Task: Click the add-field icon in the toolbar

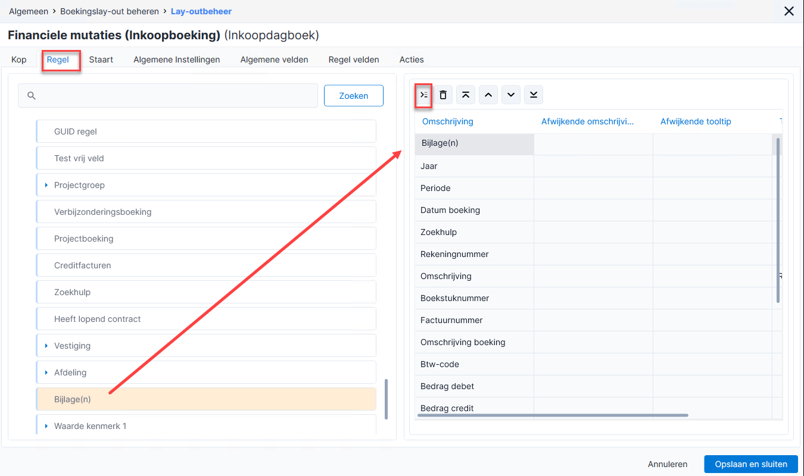Action: tap(424, 95)
